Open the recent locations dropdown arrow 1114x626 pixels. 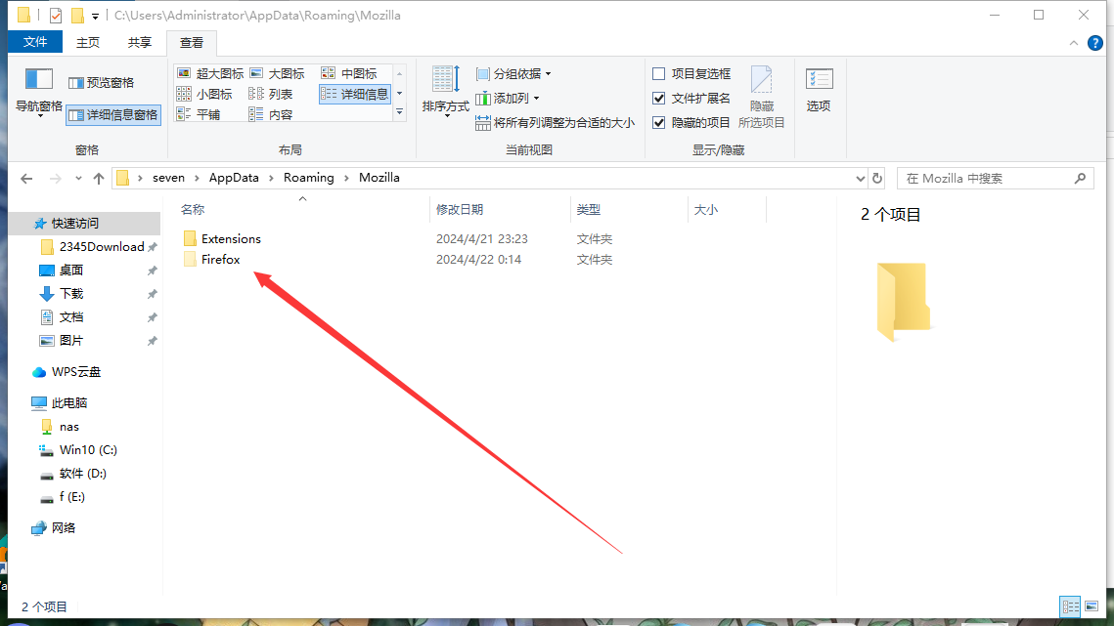click(x=78, y=178)
